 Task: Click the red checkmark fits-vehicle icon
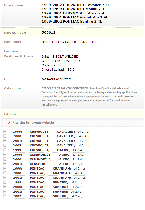tap(9, 123)
